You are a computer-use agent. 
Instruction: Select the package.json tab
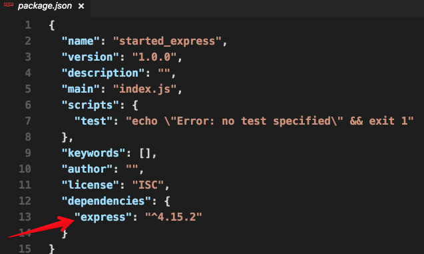pyautogui.click(x=45, y=7)
